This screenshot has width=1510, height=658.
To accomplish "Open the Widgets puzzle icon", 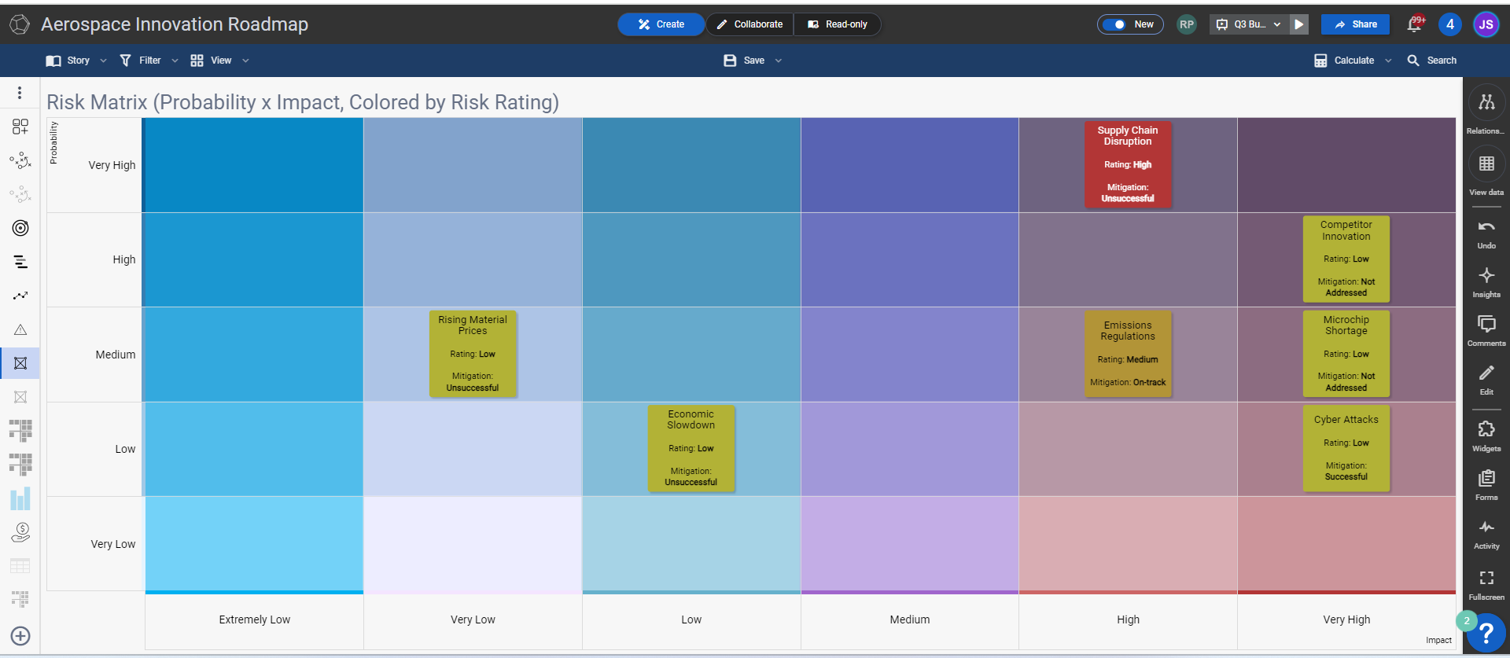I will (x=1486, y=429).
